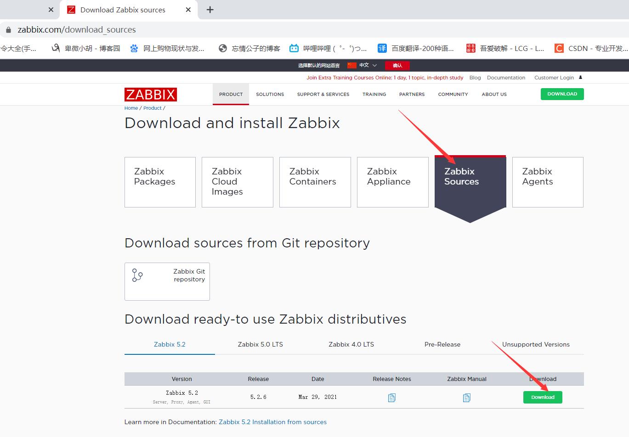Open the Baidu Translate bookmark
629x437 pixels.
click(415, 48)
